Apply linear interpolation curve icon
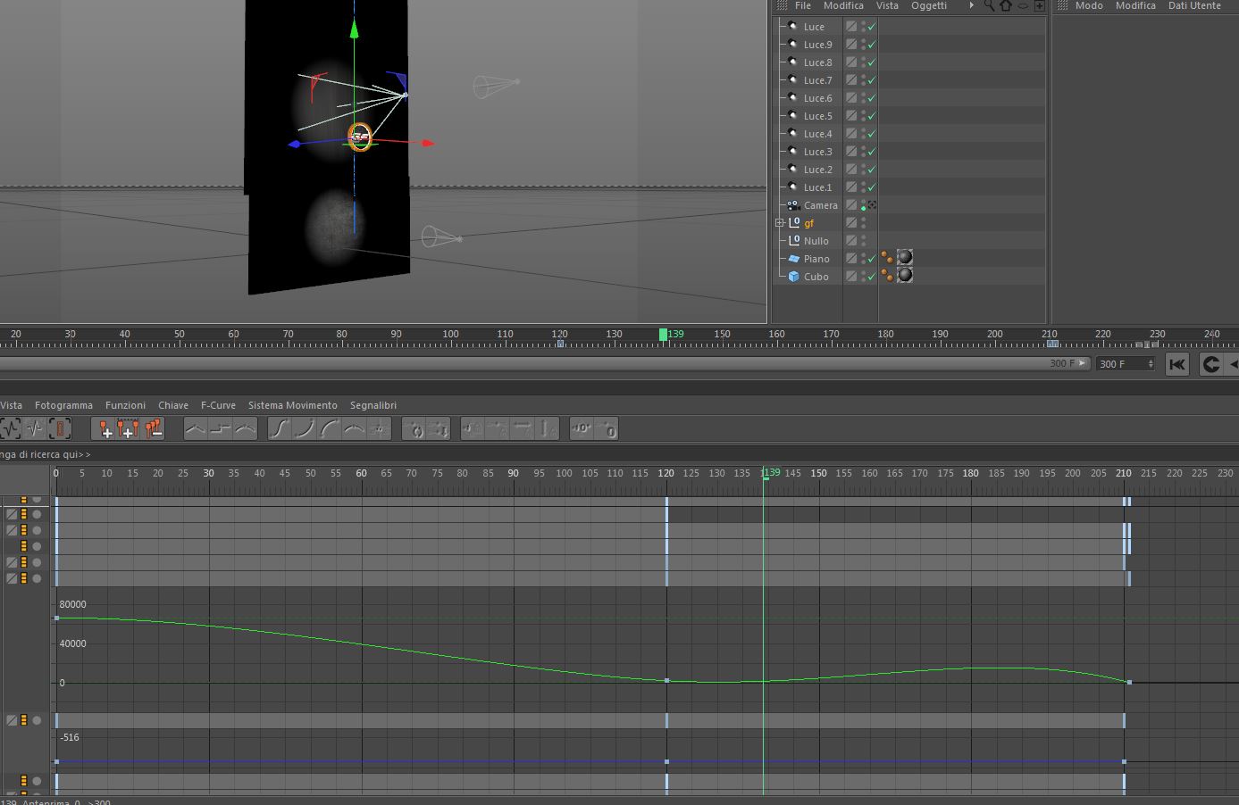Viewport: 1239px width, 805px height. click(195, 429)
